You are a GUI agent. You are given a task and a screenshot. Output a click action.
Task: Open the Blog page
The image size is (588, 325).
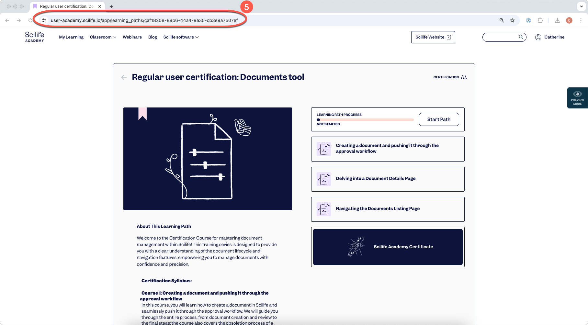[153, 37]
